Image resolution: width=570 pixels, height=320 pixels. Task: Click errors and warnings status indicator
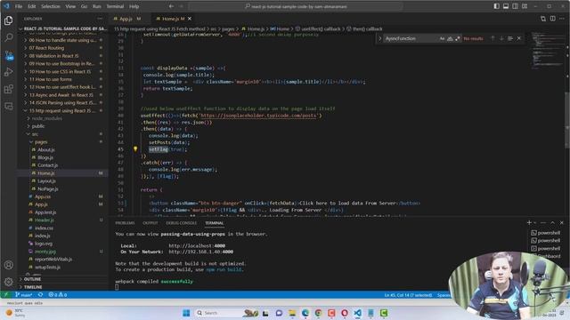[57, 294]
